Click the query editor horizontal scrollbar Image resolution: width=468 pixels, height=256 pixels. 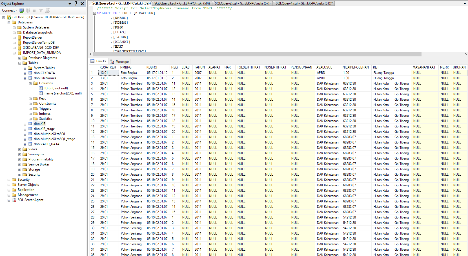point(257,54)
